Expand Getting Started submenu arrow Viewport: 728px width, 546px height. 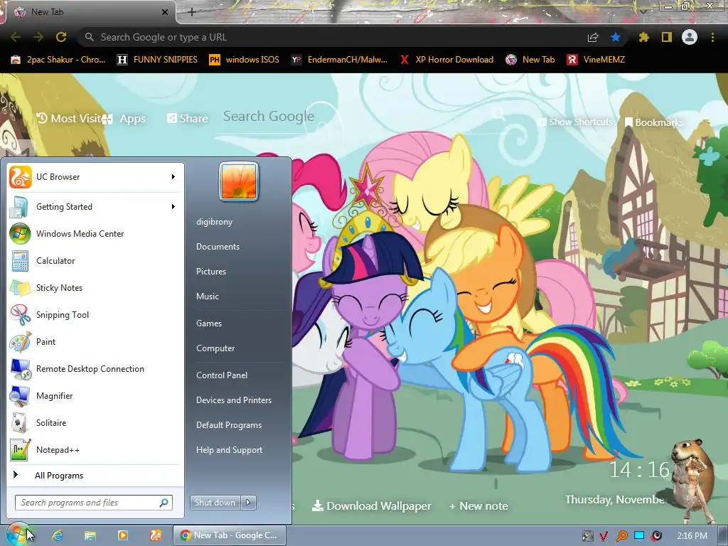pos(173,207)
